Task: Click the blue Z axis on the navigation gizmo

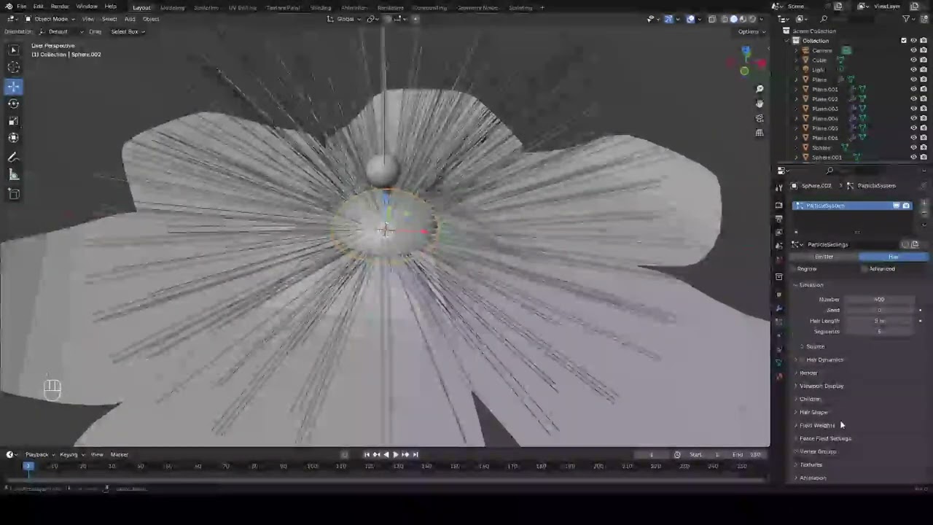Action: 746,51
